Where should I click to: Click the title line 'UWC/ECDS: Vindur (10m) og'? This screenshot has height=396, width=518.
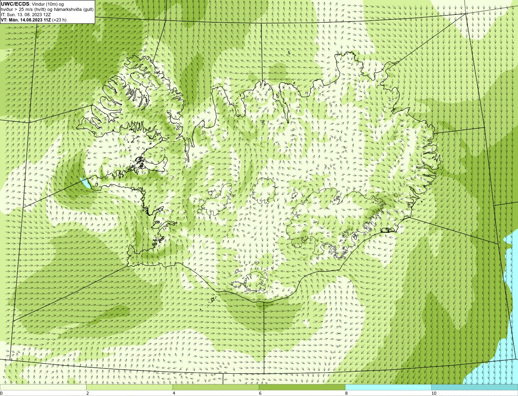point(32,4)
